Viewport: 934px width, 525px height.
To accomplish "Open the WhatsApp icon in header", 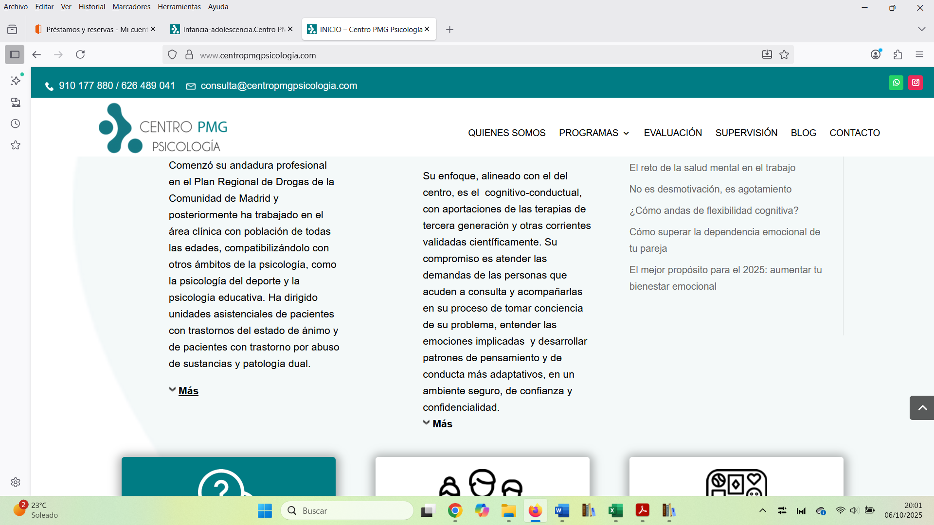I will [896, 83].
